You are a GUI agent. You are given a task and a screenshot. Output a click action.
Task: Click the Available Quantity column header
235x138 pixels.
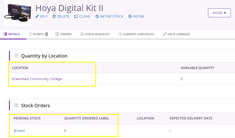pyautogui.click(x=197, y=68)
